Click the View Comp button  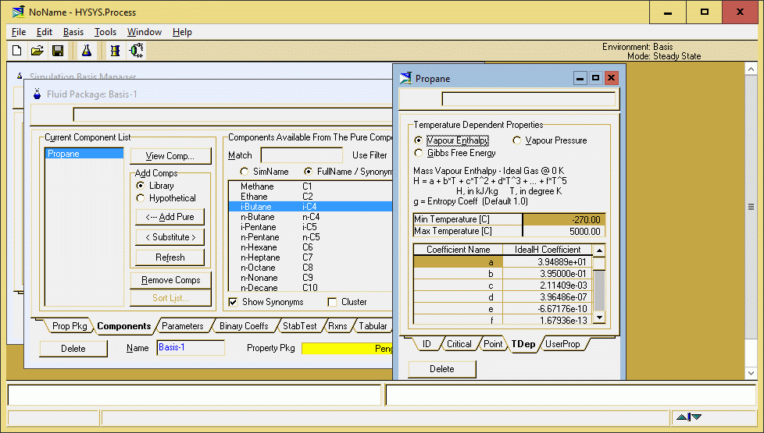tap(171, 156)
